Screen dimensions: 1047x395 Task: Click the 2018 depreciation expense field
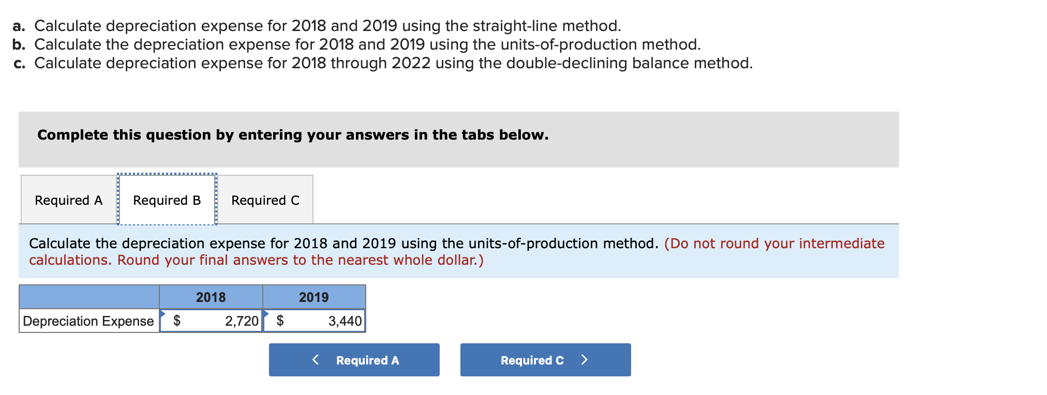222,321
